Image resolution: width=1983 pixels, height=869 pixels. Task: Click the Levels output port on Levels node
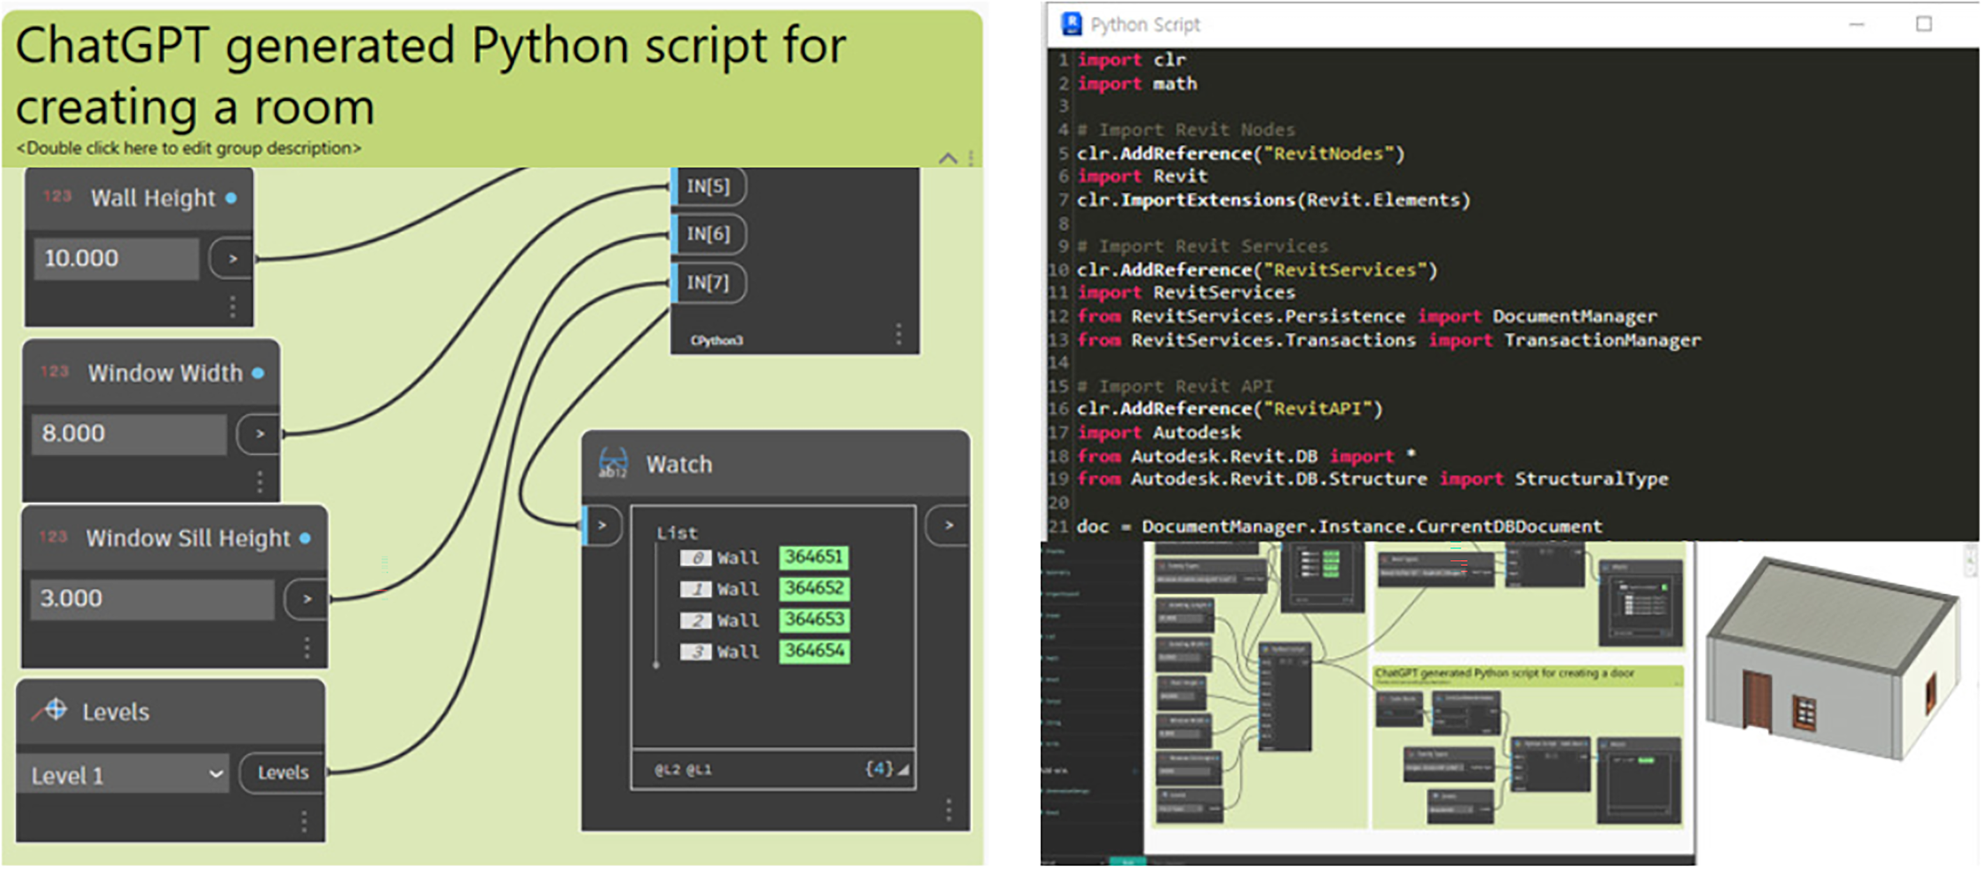point(282,772)
